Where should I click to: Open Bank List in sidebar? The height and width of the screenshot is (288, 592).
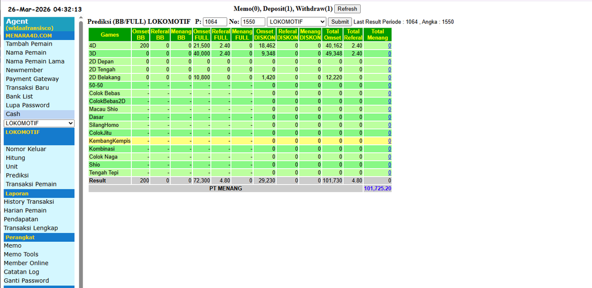pyautogui.click(x=19, y=96)
